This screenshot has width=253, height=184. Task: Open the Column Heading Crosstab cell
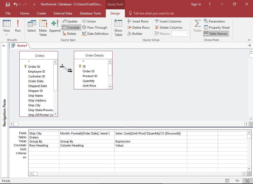(87, 145)
